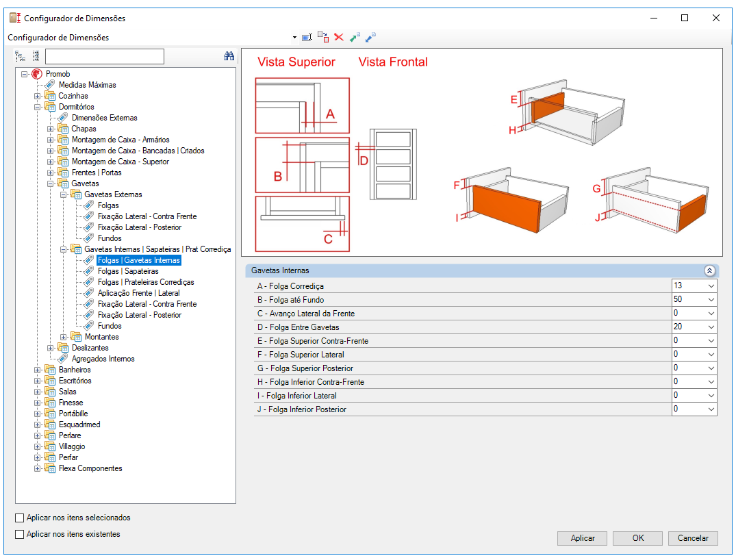Image resolution: width=736 pixels, height=558 pixels.
Task: Click the Perlare folder icon
Action: 50,435
